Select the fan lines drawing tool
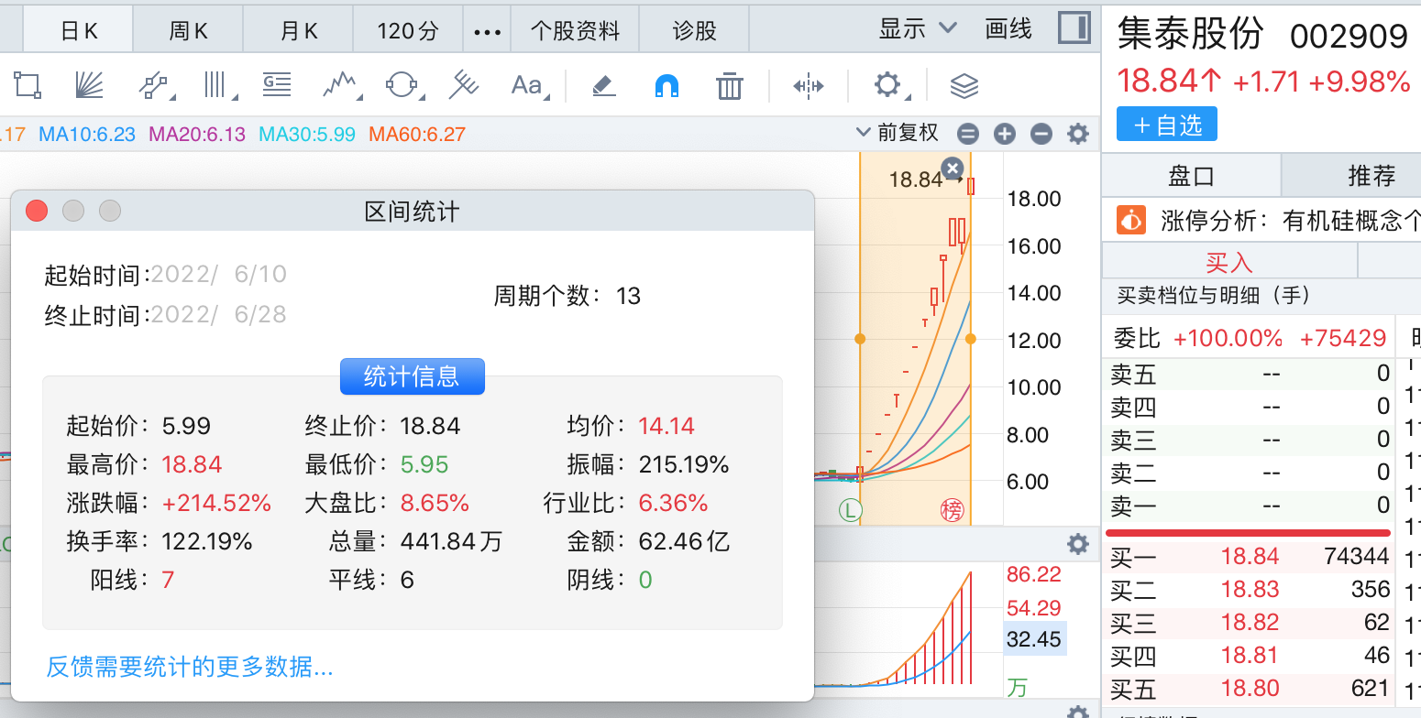 (x=89, y=85)
